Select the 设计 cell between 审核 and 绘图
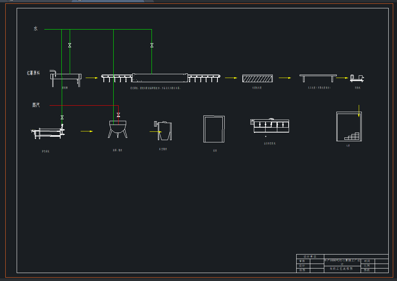This screenshot has width=397, height=281. tap(303, 266)
